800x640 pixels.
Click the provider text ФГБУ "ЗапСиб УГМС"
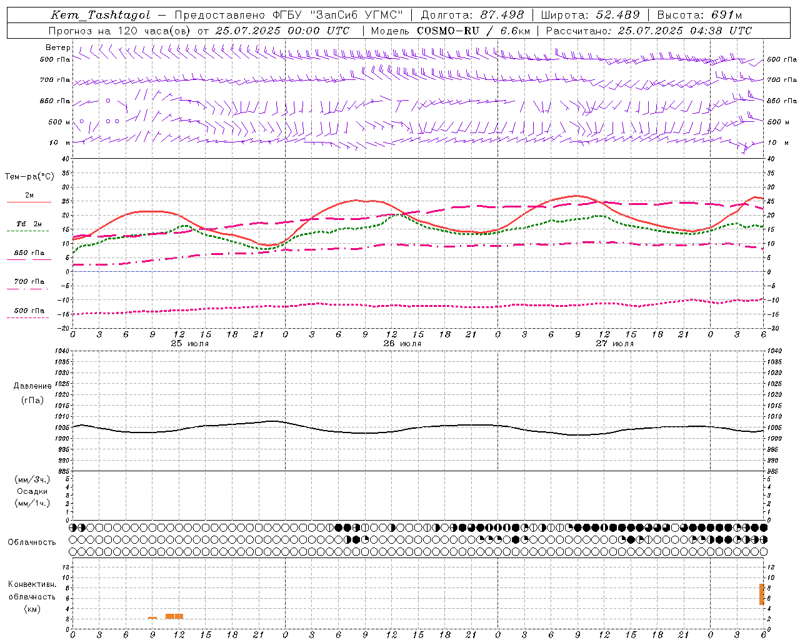338,15
